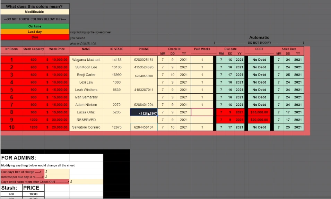Select the red Due legend cell
Viewport: 331px width, 199px height.
pos(35,37)
